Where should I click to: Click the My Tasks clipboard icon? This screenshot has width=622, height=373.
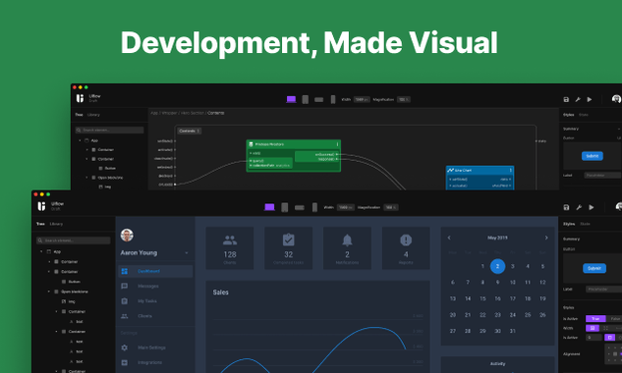124,301
